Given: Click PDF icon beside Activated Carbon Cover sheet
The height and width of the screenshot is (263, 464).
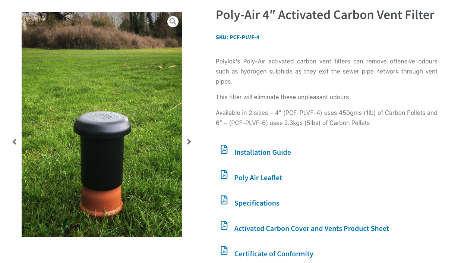Looking at the screenshot, I should click(x=224, y=225).
